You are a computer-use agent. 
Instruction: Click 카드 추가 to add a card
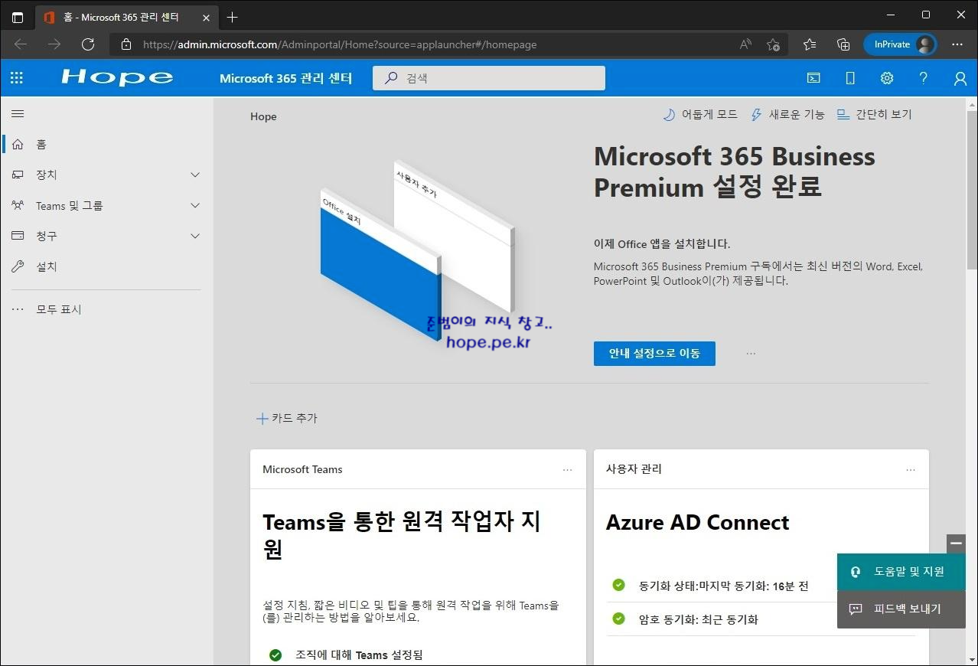tap(286, 418)
